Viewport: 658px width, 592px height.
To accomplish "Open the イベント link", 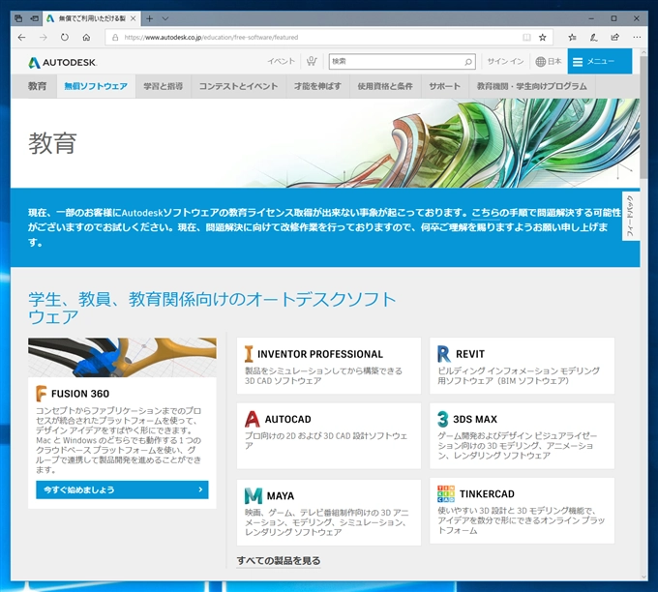I will pos(282,61).
